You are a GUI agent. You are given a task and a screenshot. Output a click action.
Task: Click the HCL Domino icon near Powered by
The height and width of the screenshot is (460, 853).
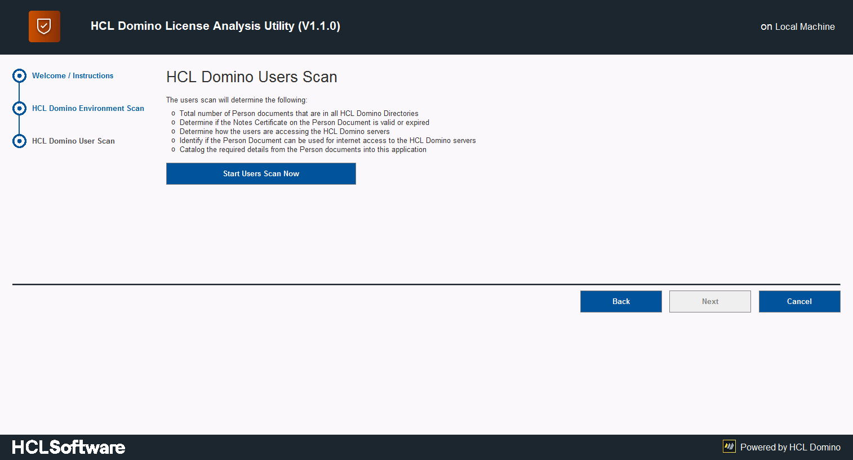pyautogui.click(x=729, y=446)
